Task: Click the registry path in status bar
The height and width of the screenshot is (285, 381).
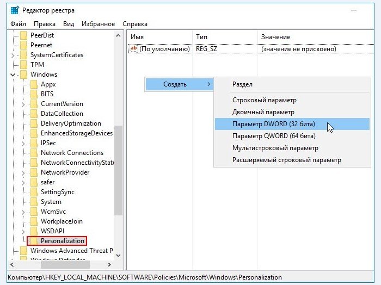Action: coord(145,277)
